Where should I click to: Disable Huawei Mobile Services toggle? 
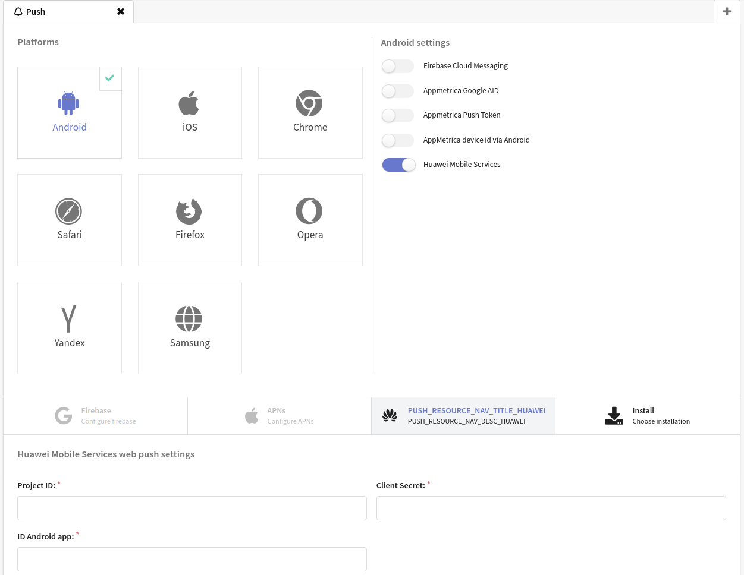point(398,165)
